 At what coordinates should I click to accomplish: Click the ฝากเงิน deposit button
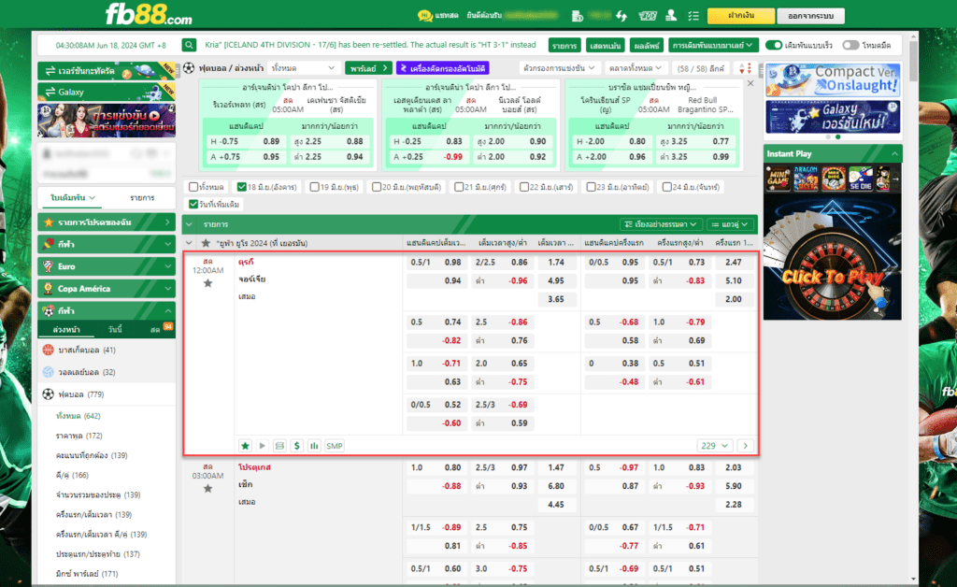click(x=741, y=16)
